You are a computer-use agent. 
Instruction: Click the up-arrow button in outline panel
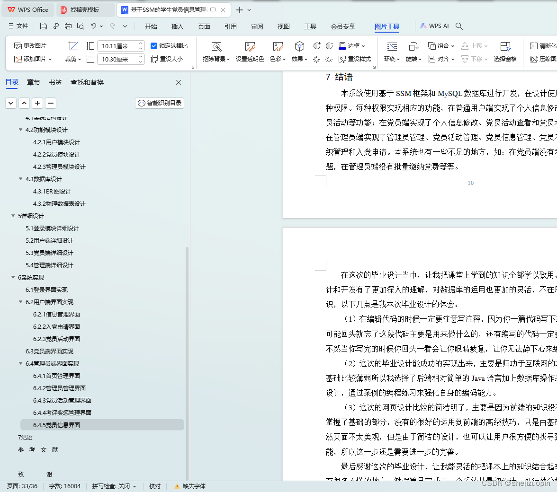[x=24, y=103]
